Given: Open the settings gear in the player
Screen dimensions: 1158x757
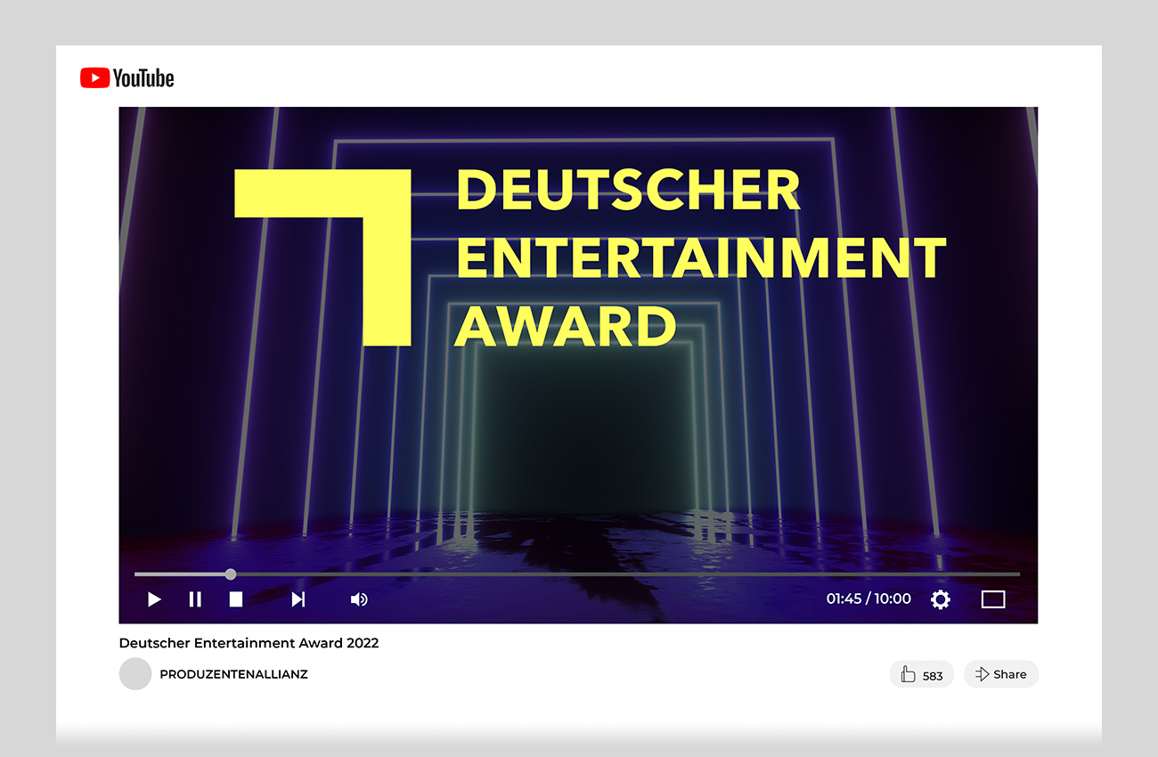Looking at the screenshot, I should coord(940,599).
